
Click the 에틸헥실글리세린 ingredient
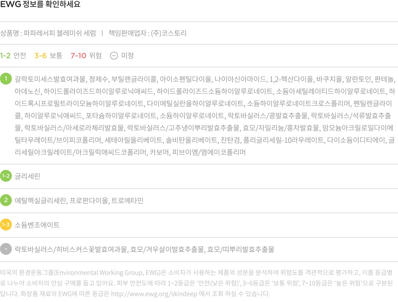click(40, 201)
